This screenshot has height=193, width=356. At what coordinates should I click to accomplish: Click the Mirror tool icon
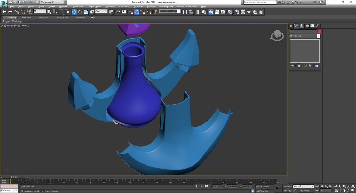tap(185, 12)
